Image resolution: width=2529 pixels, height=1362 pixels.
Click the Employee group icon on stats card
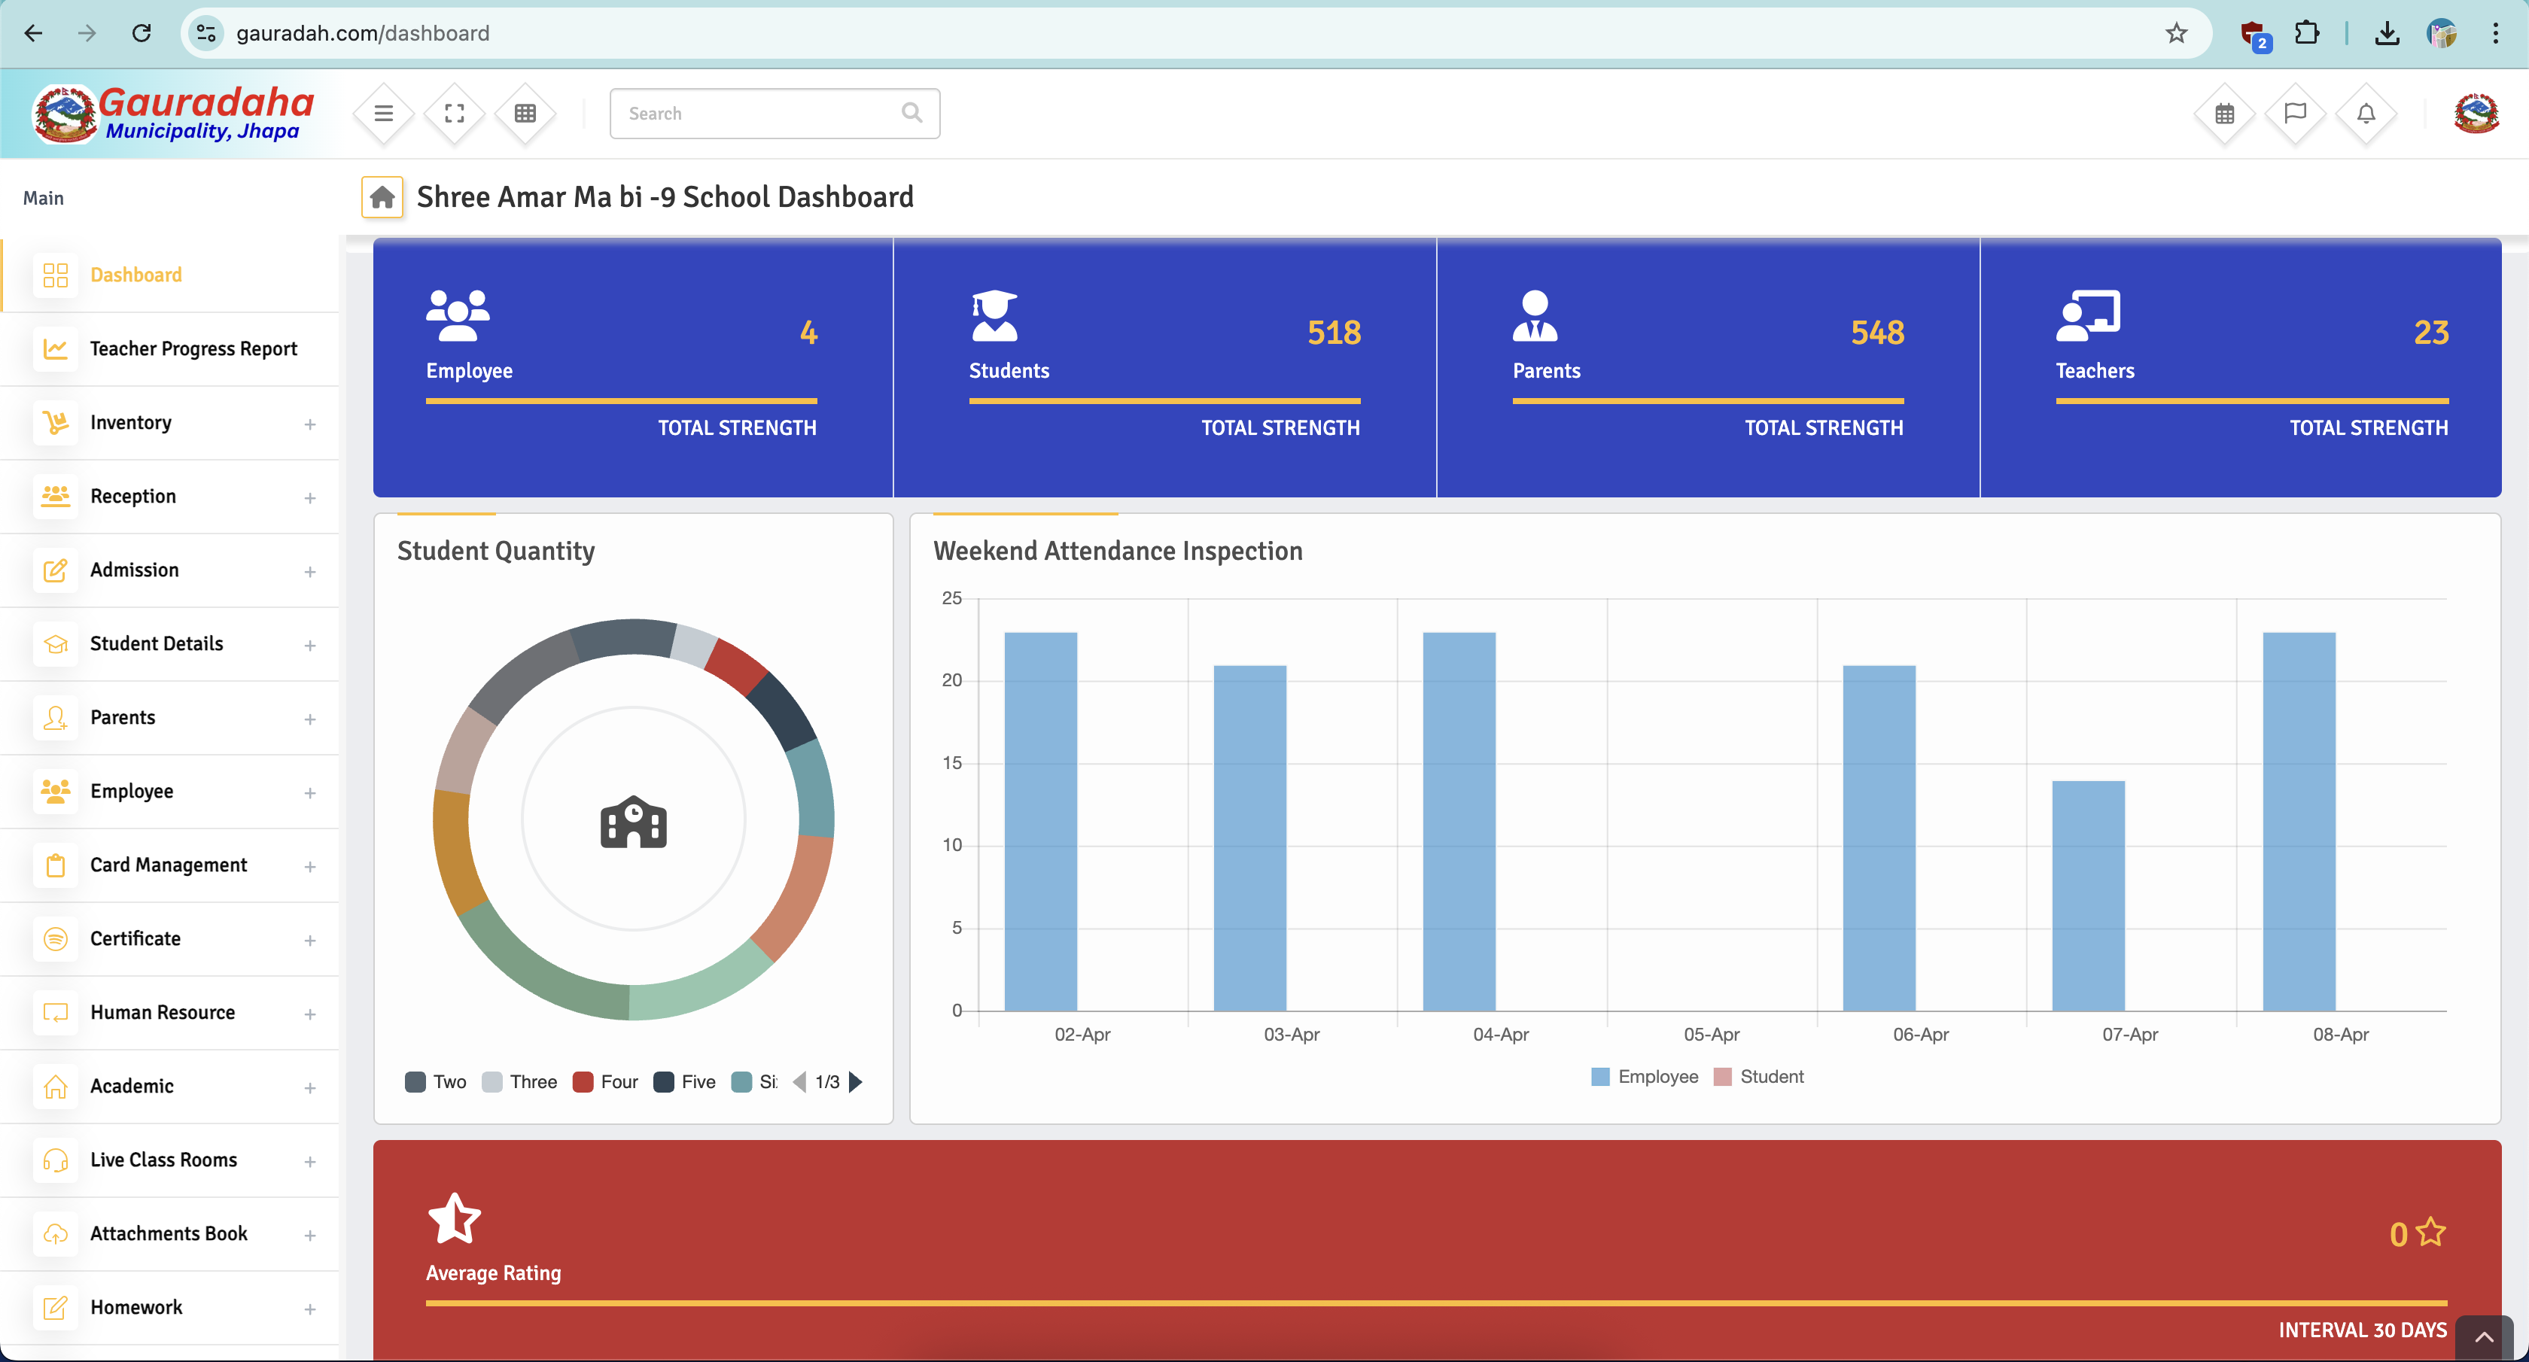coord(458,315)
